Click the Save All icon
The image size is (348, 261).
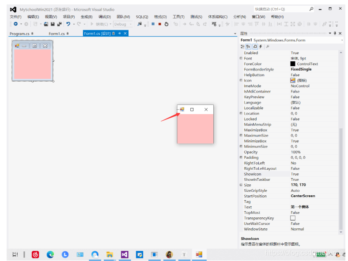pyautogui.click(x=59, y=24)
